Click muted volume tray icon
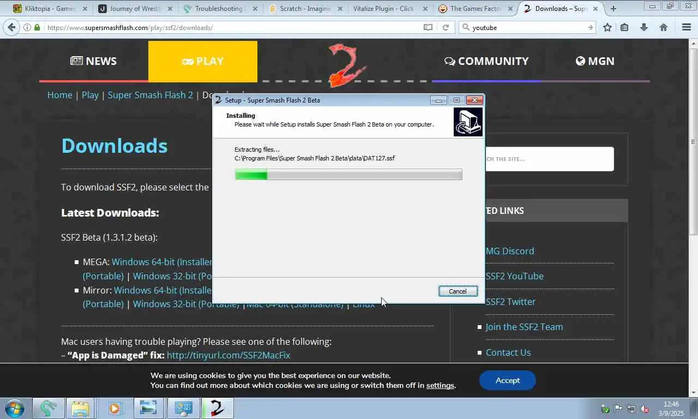Screen dimensions: 698x419 pyautogui.click(x=644, y=409)
